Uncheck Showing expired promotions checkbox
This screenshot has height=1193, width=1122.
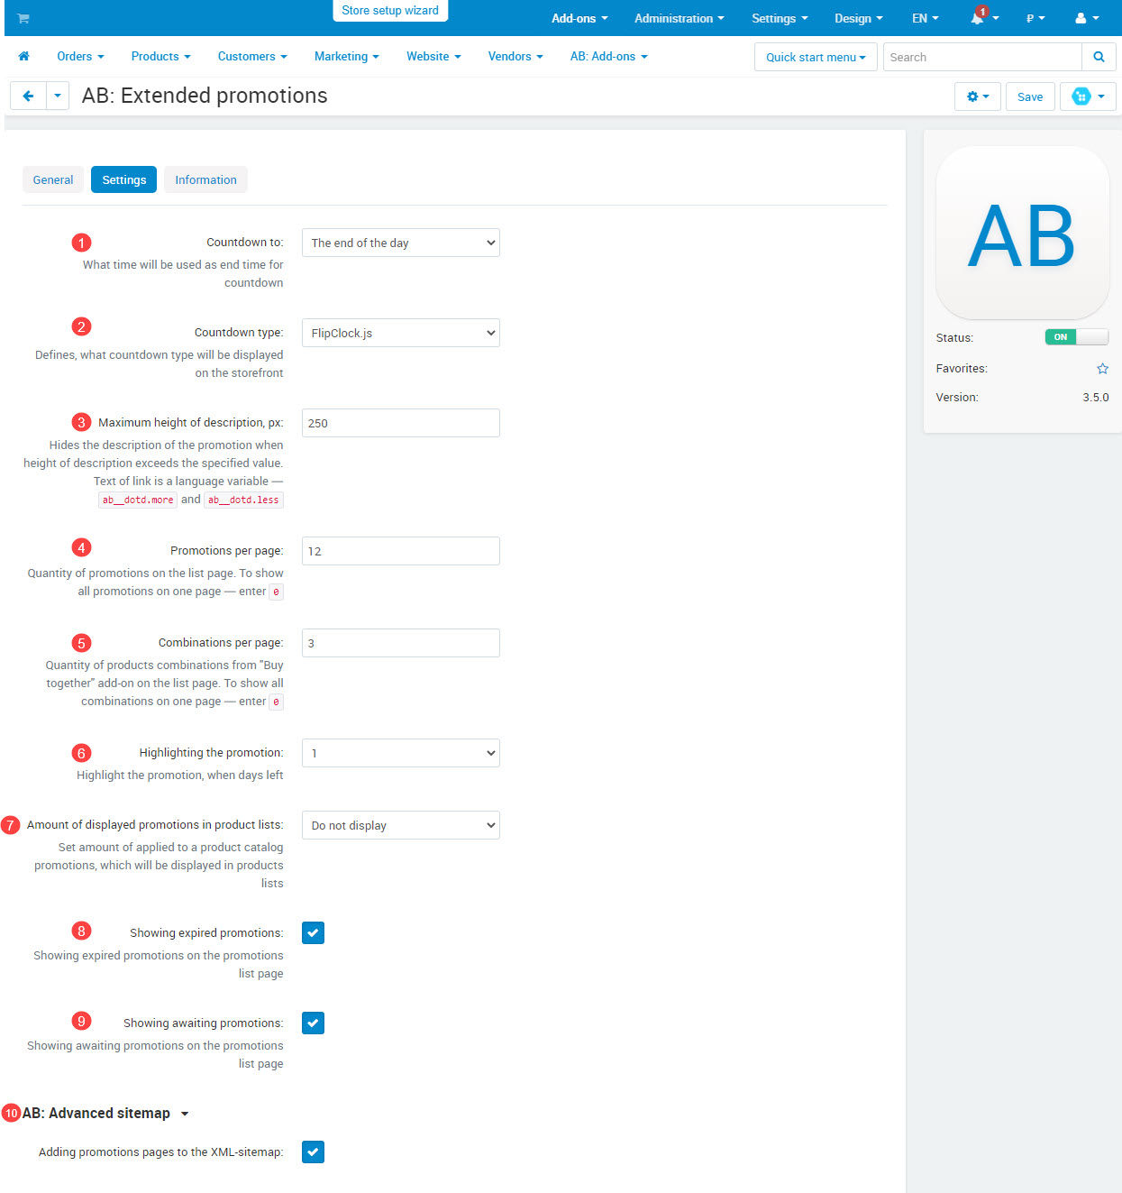[x=313, y=933]
